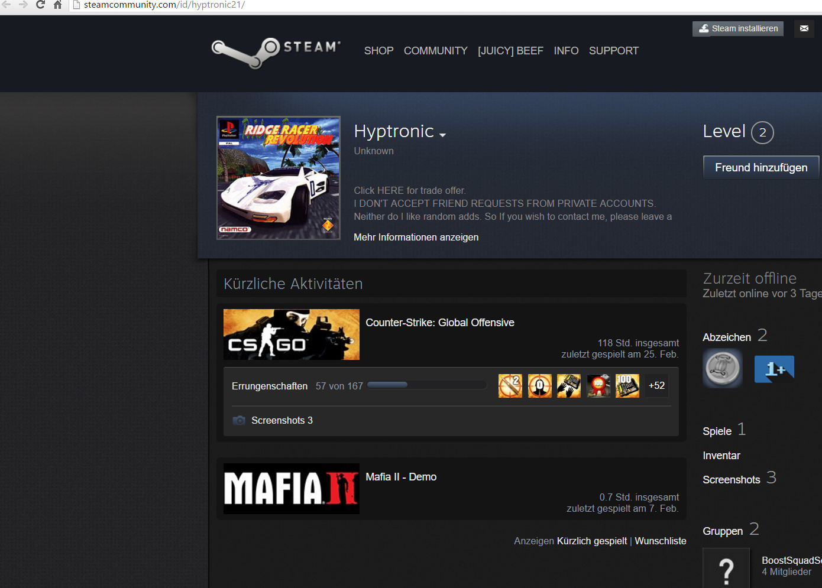
Task: Click the blue 1+ badge icon
Action: tap(774, 369)
